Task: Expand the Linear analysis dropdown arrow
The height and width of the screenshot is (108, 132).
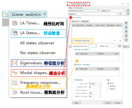Action: pos(45,14)
